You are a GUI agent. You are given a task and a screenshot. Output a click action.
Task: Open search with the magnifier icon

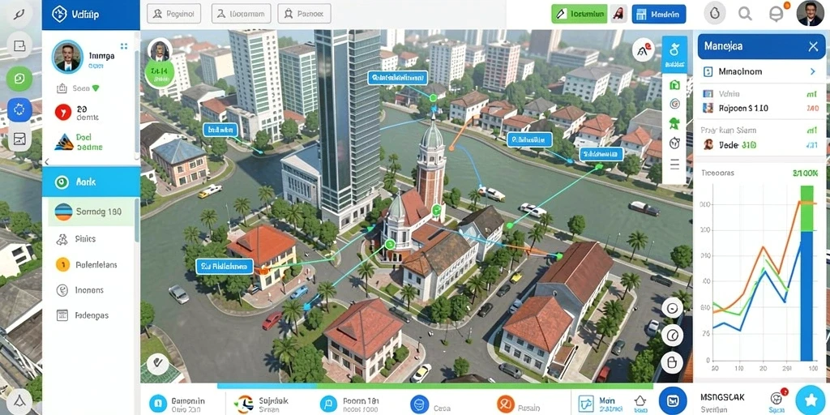[746, 14]
